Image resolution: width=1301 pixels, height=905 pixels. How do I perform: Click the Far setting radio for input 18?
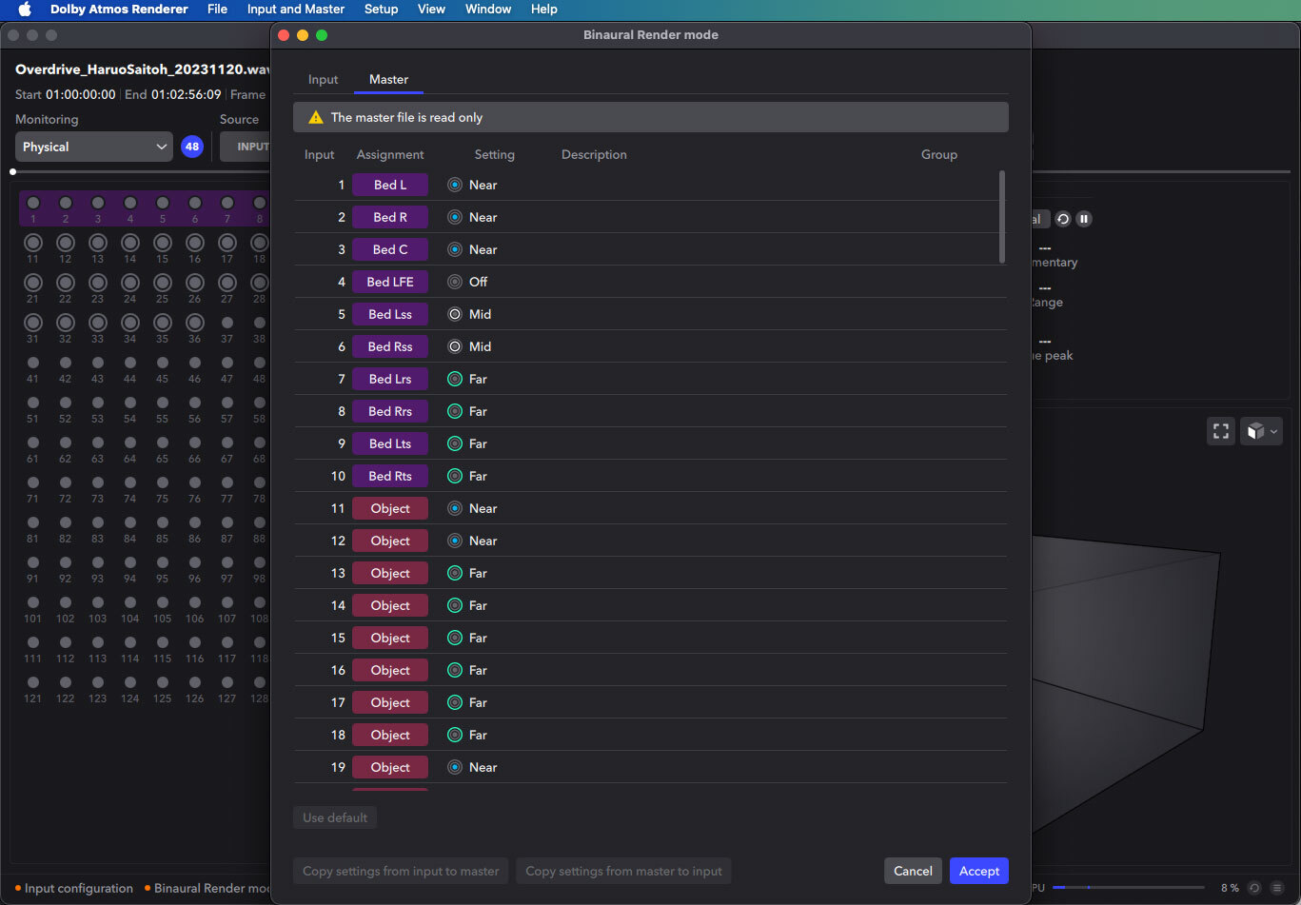(455, 735)
